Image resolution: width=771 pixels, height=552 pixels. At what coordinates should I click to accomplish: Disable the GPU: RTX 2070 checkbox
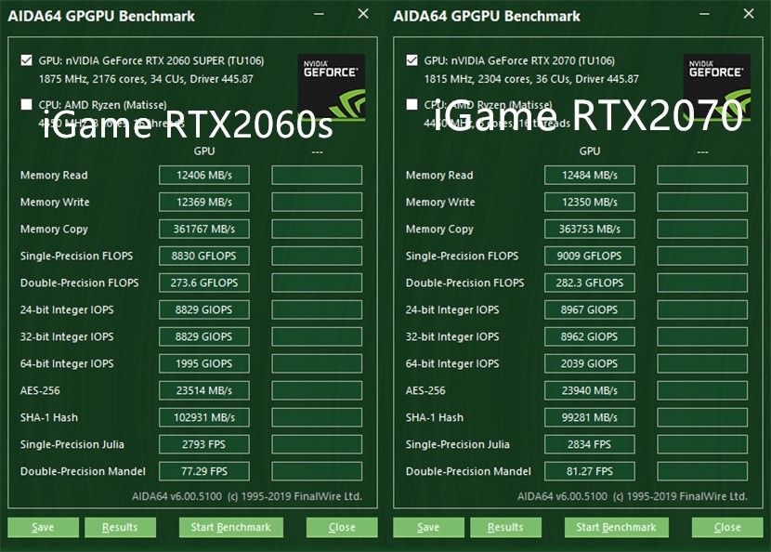pyautogui.click(x=411, y=59)
